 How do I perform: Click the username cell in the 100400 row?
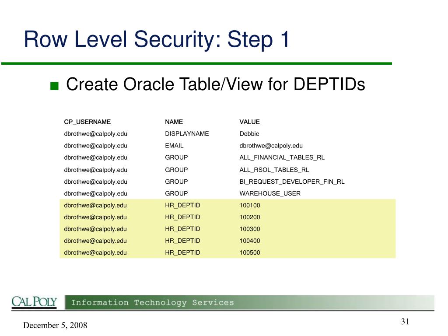(x=95, y=241)
